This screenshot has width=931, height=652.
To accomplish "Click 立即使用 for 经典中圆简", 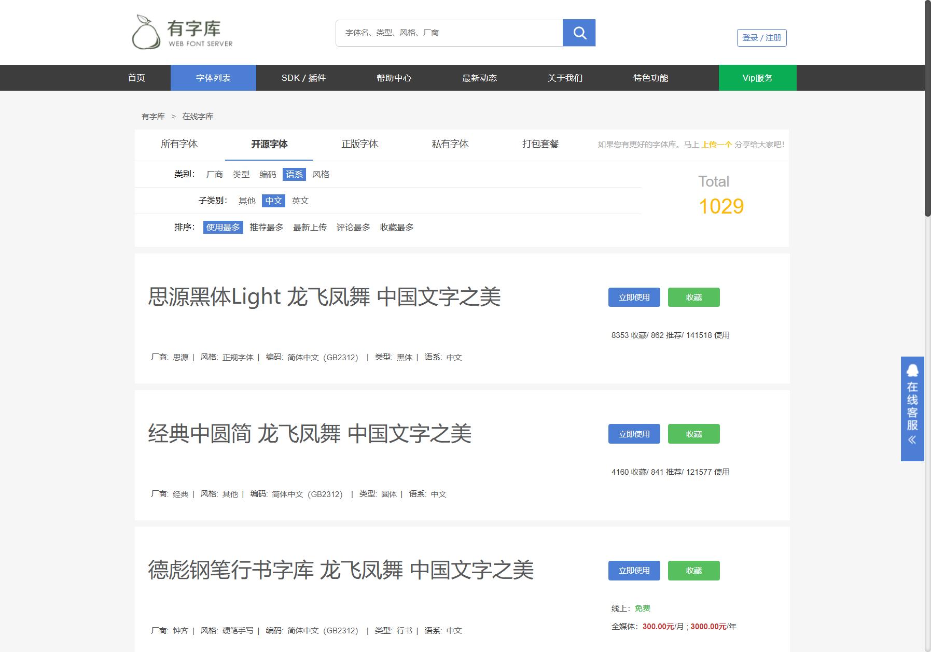I will [x=634, y=434].
